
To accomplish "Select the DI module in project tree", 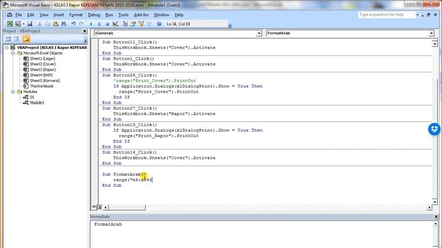I will [32, 97].
